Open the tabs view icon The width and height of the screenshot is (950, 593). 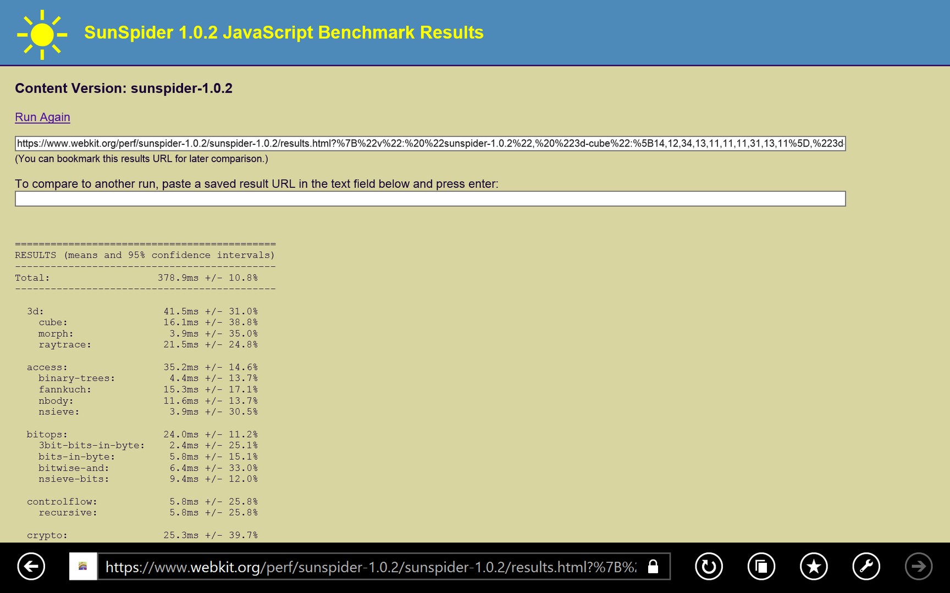point(761,566)
